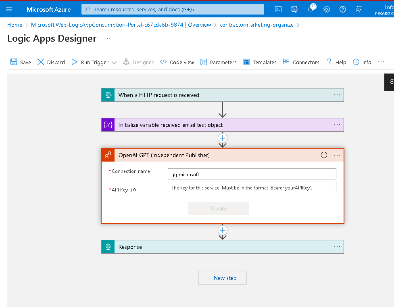394x307 pixels.
Task: Open notifications bell with 15 alerts
Action: pos(311,9)
